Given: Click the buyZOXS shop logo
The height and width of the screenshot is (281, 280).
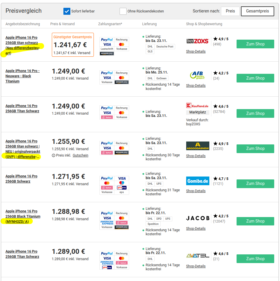Looking at the screenshot, I should pos(197,41).
